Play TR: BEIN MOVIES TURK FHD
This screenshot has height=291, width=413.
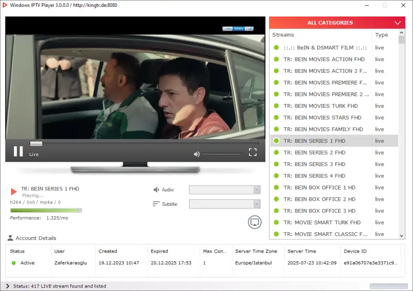point(334,106)
